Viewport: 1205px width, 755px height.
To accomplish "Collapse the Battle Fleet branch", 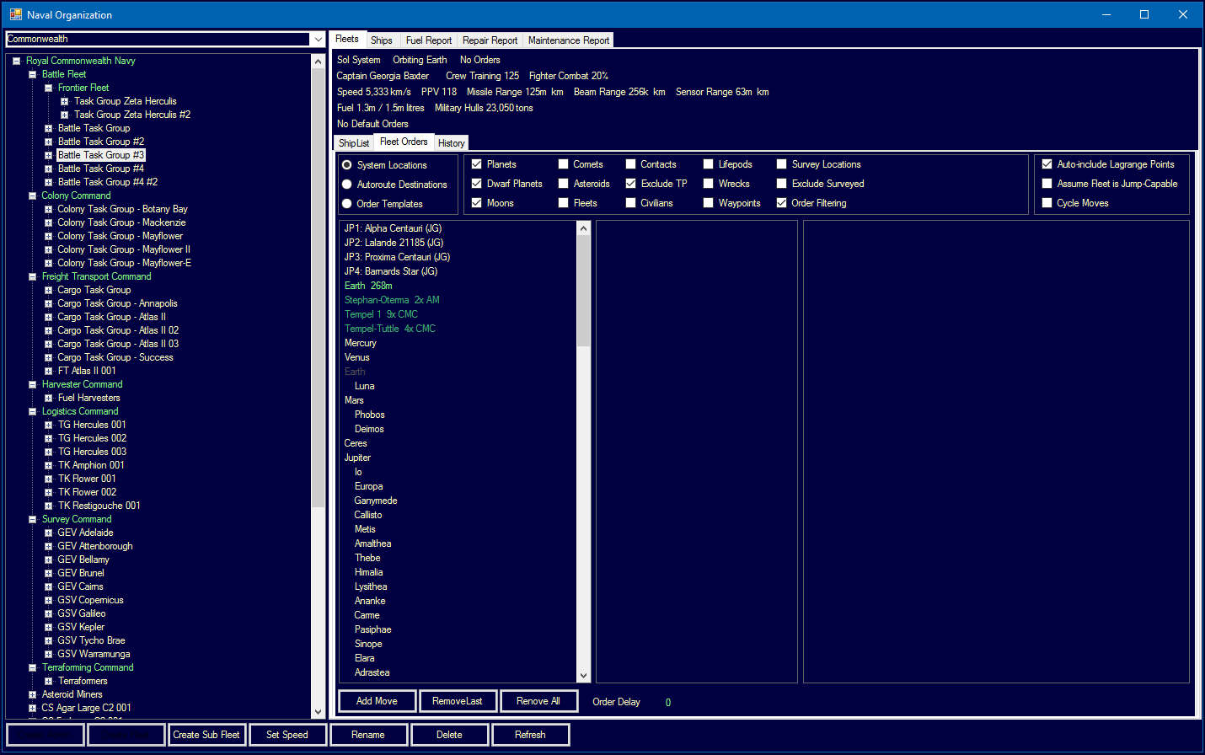I will [x=32, y=74].
